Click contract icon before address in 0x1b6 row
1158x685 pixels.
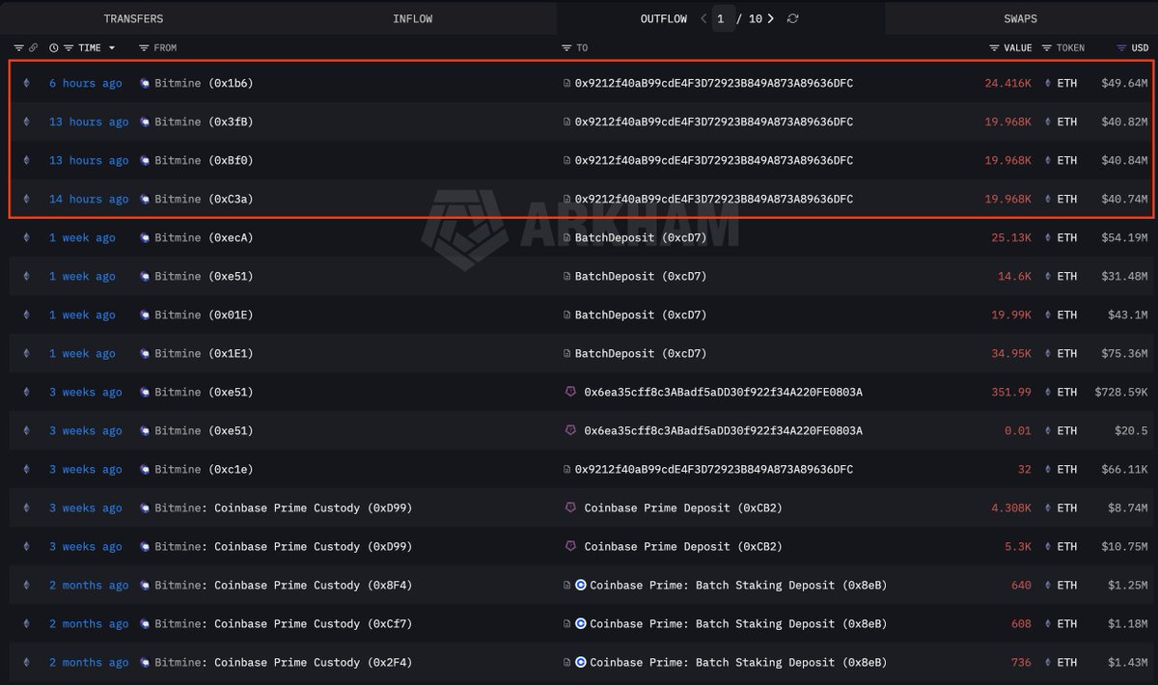[567, 83]
